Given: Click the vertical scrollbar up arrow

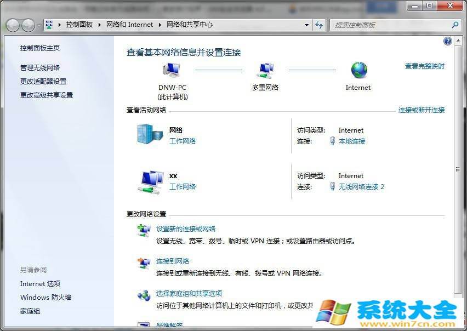Looking at the screenshot, I should 458,41.
